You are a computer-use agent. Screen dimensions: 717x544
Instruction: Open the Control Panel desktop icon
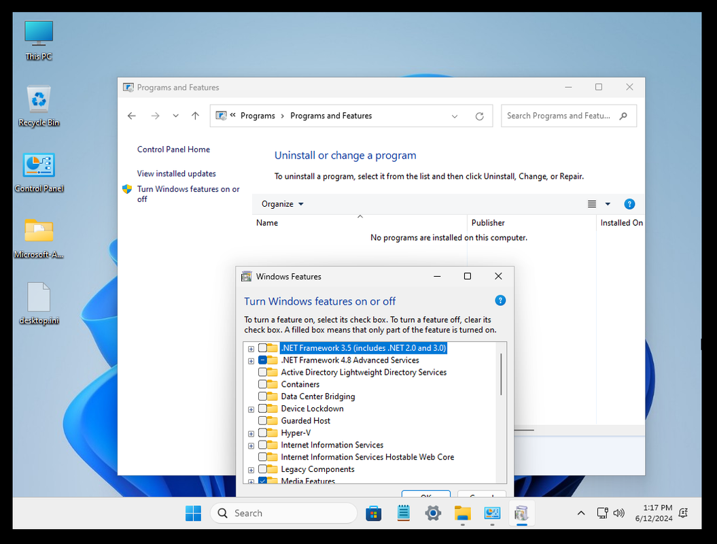point(39,172)
